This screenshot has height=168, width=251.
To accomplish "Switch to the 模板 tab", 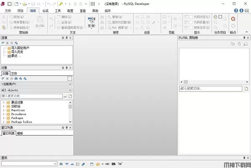I will point(20,133).
